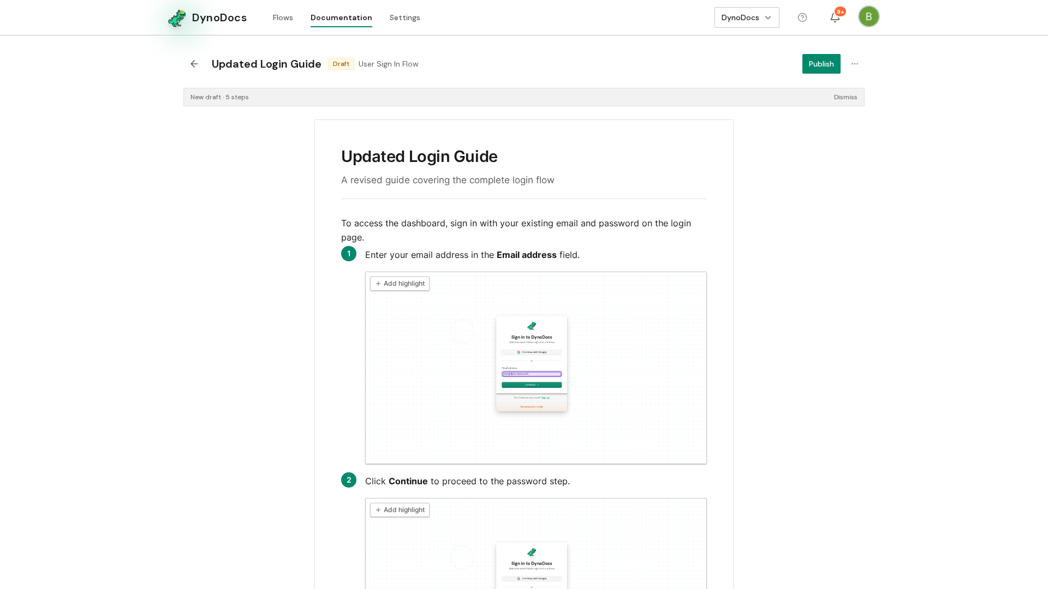Image resolution: width=1048 pixels, height=589 pixels.
Task: Open the notifications bell
Action: (835, 17)
